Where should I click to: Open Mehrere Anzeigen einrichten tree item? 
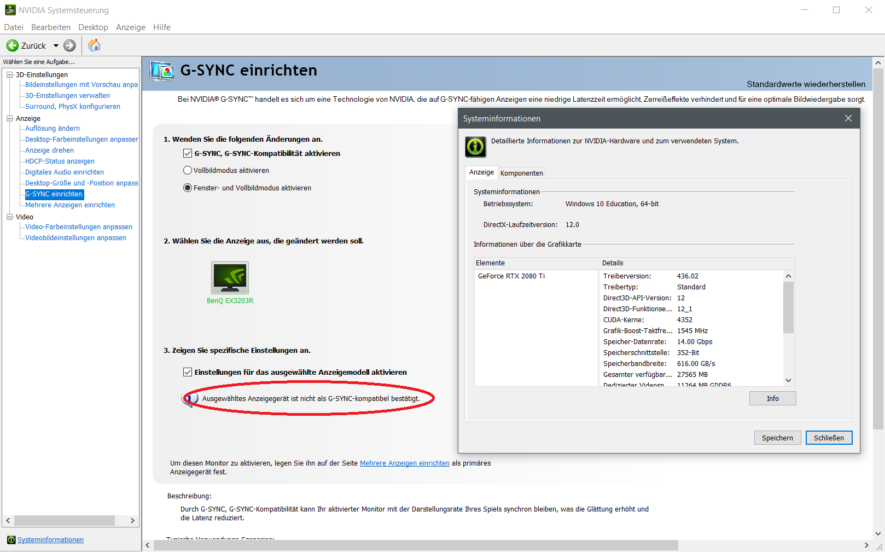click(70, 205)
